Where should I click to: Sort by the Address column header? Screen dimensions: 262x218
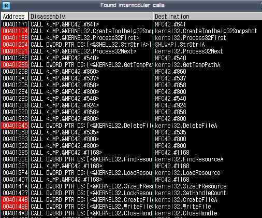tap(14, 17)
